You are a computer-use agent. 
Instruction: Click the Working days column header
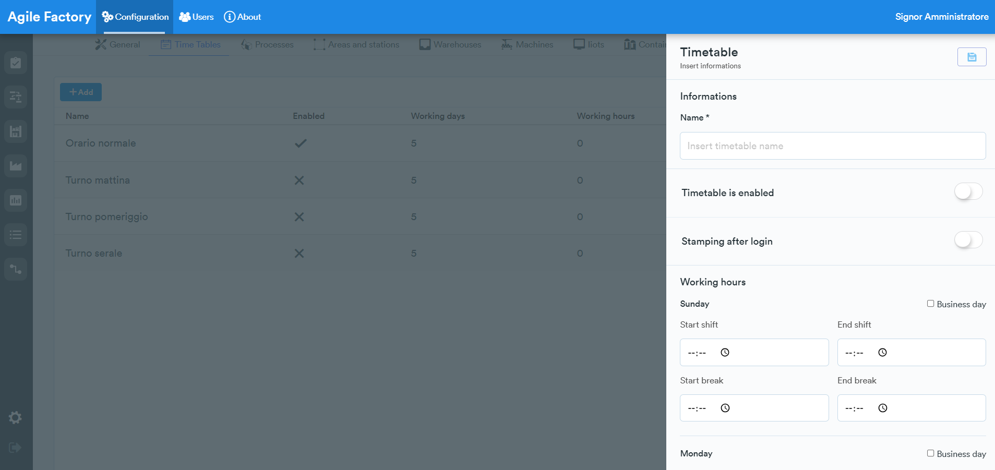point(438,116)
